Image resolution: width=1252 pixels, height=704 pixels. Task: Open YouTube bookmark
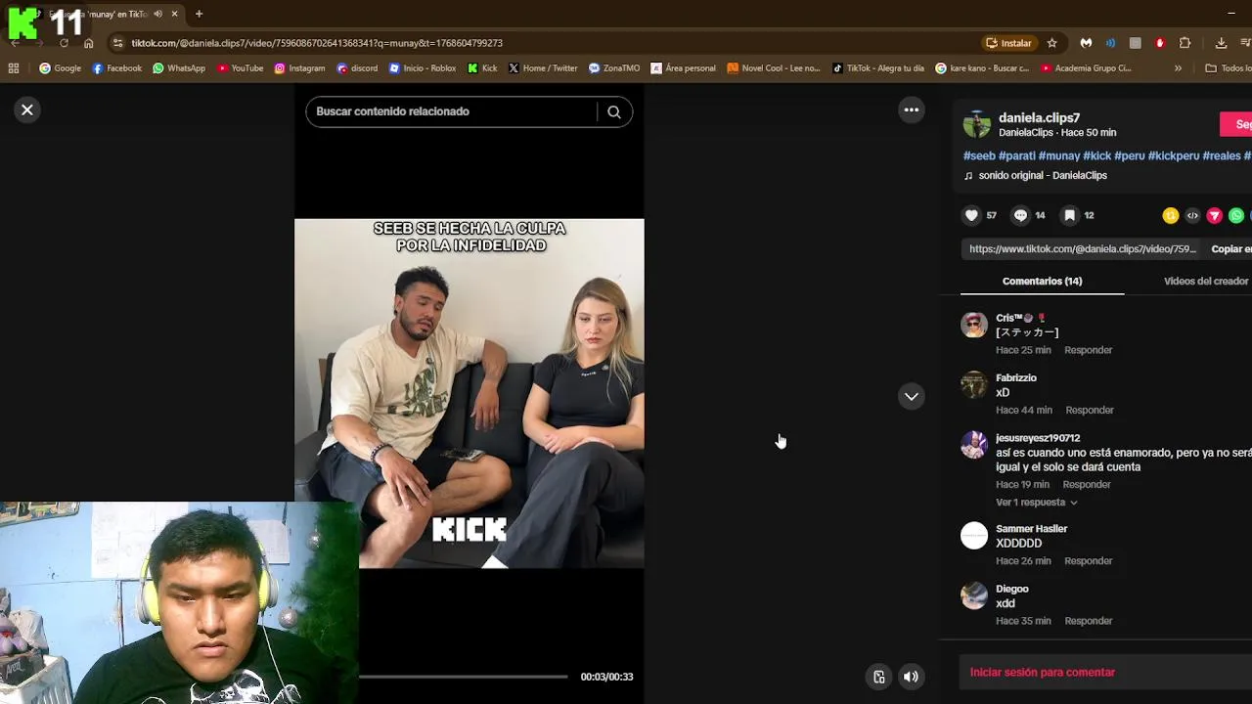click(241, 68)
